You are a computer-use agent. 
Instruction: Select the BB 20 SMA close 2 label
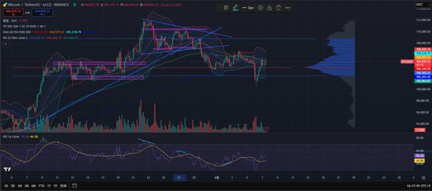15,37
